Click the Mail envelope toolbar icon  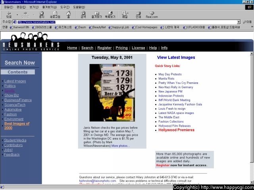[125, 15]
